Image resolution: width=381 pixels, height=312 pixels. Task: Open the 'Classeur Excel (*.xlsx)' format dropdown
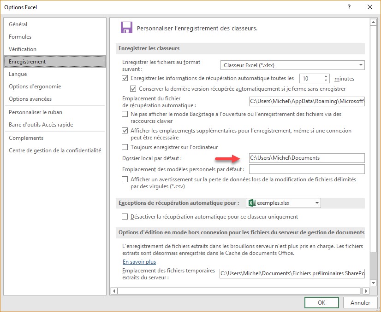pos(292,65)
